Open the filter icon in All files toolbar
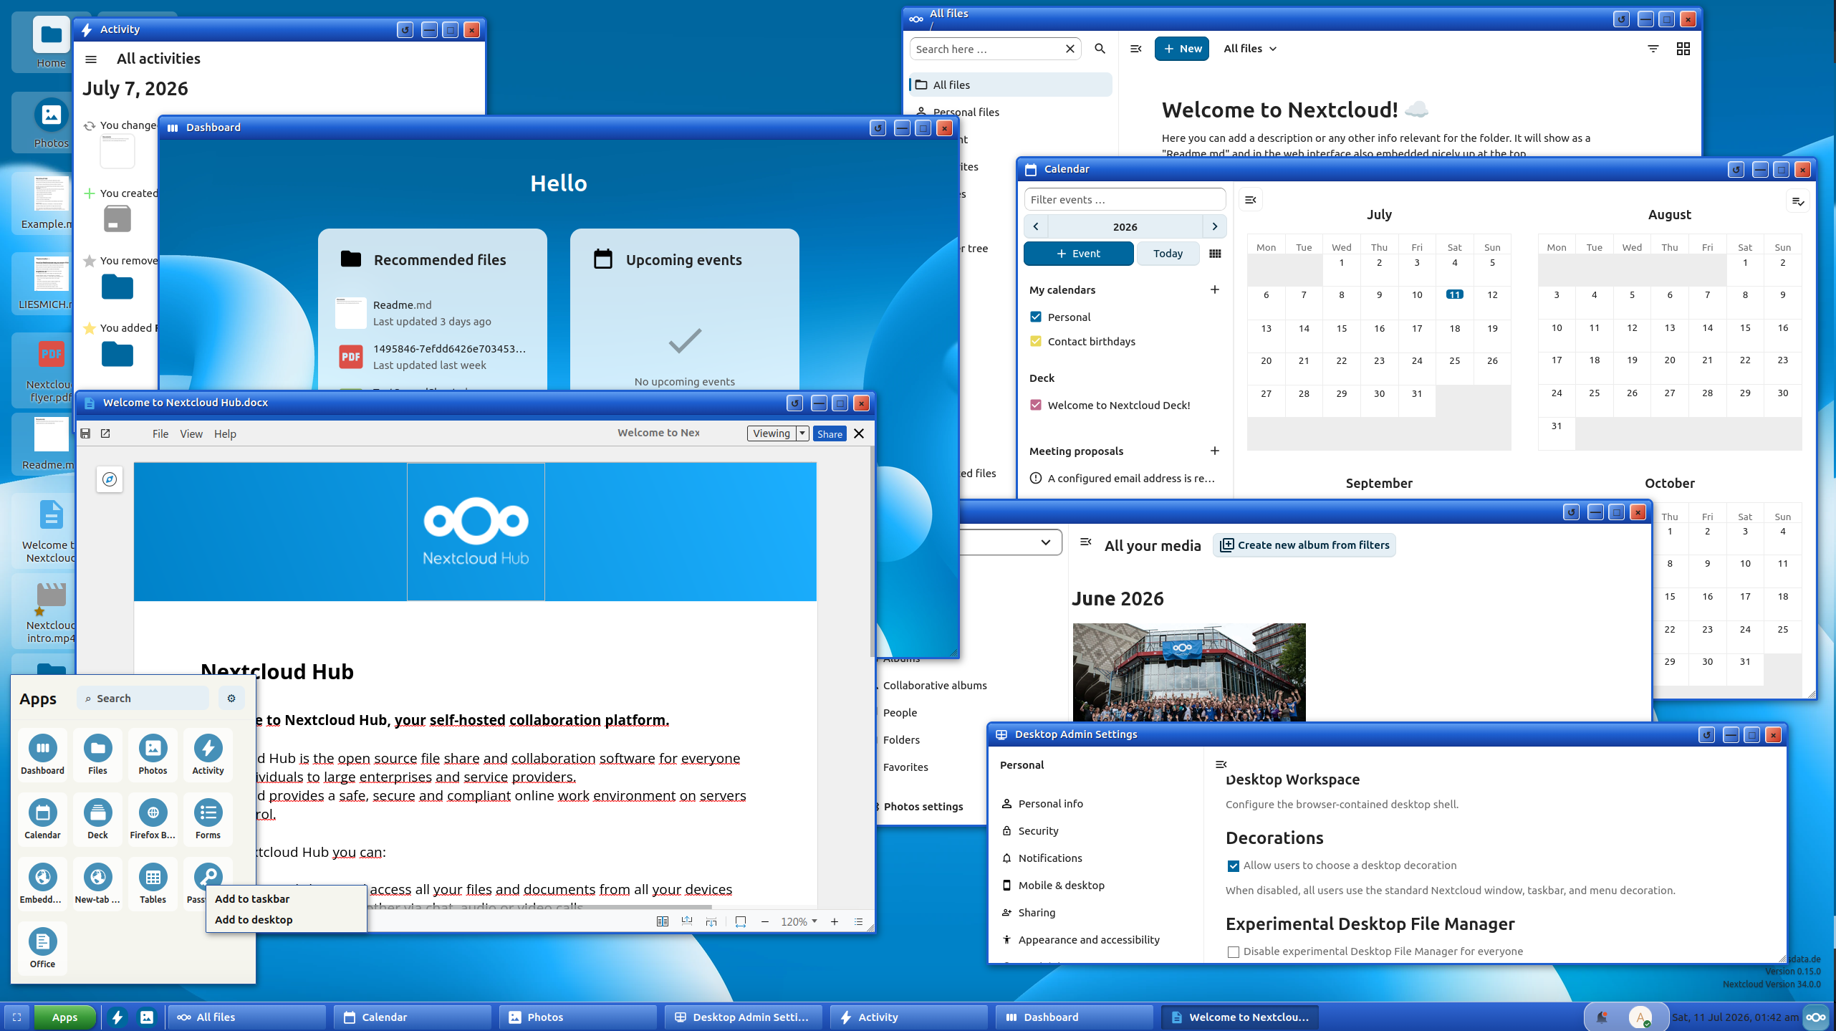Screen dimensions: 1836x1031 click(1653, 49)
